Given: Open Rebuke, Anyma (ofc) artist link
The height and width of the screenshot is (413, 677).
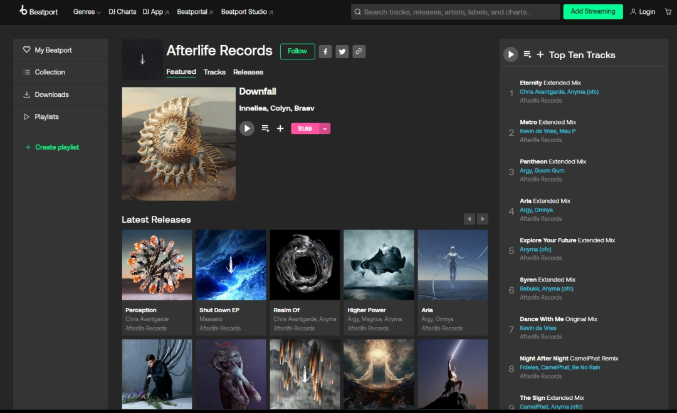Looking at the screenshot, I should (547, 288).
